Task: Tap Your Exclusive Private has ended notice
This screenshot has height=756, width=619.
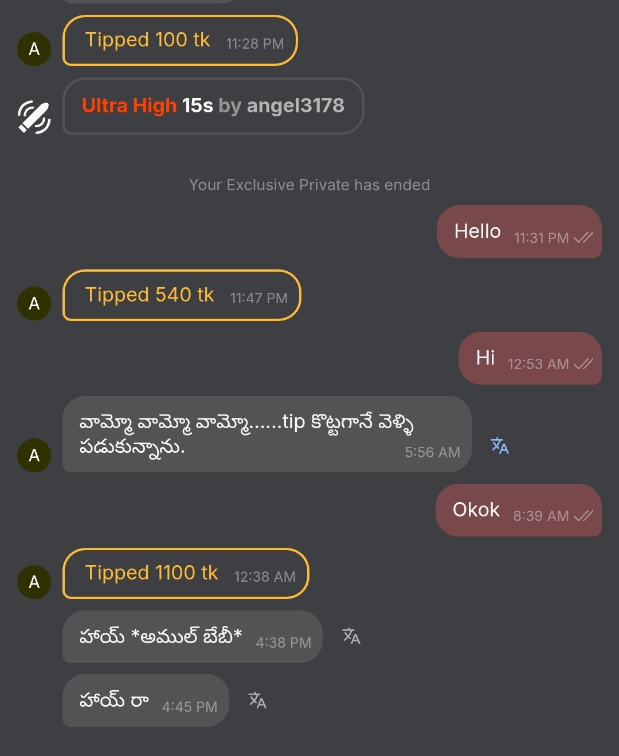Action: click(309, 185)
